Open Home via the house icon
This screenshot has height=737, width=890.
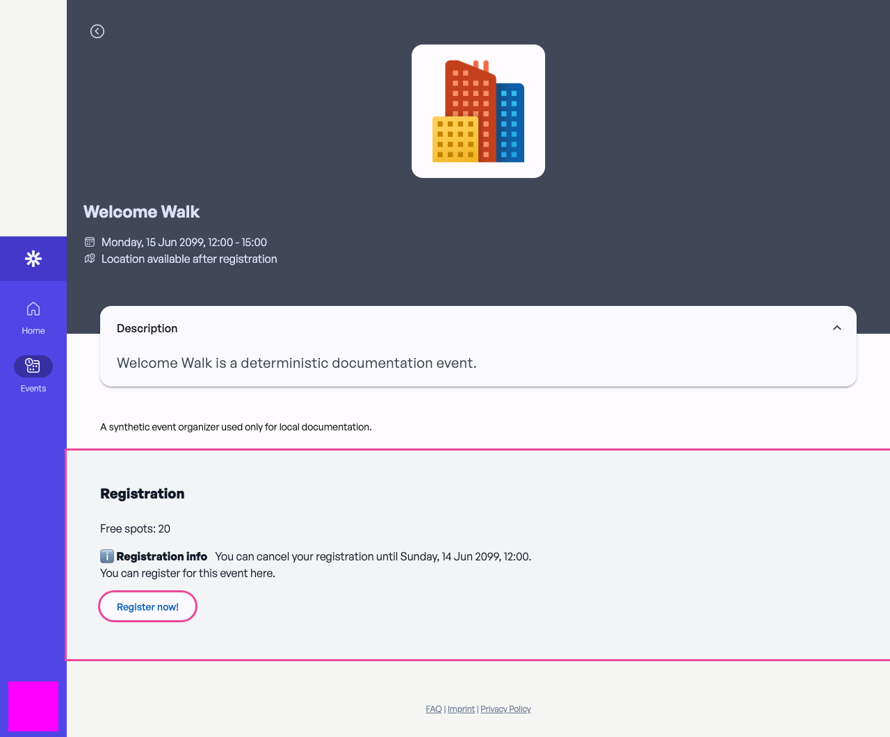click(x=33, y=309)
